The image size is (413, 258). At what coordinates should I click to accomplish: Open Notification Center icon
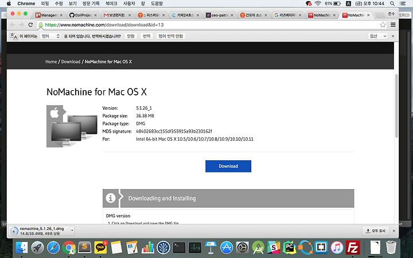(403, 3)
